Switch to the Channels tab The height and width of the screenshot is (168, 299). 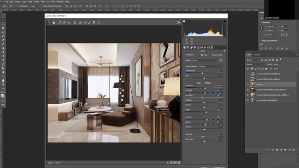[257, 55]
